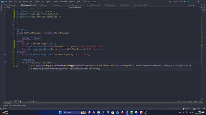Open the UCAssetManager class navigation dropdown

102,8
